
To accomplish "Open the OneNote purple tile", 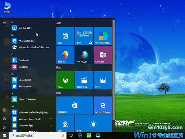I will pyautogui.click(x=103, y=55).
